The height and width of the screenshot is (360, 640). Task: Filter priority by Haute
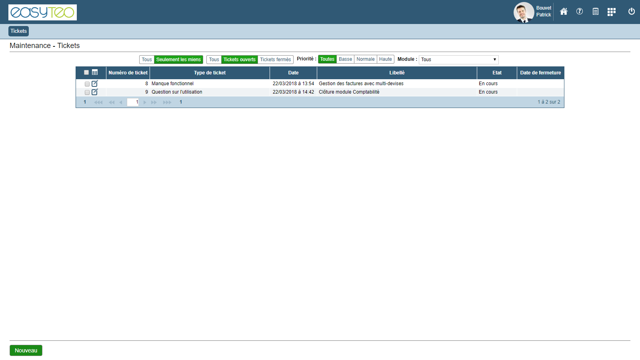(x=386, y=59)
